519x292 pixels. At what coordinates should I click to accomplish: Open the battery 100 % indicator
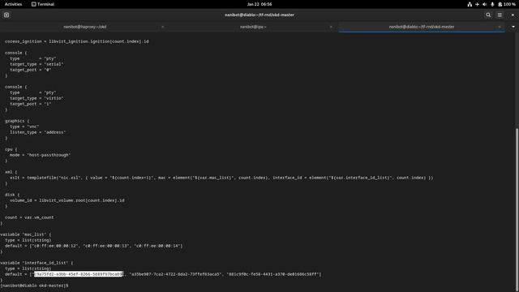click(507, 4)
